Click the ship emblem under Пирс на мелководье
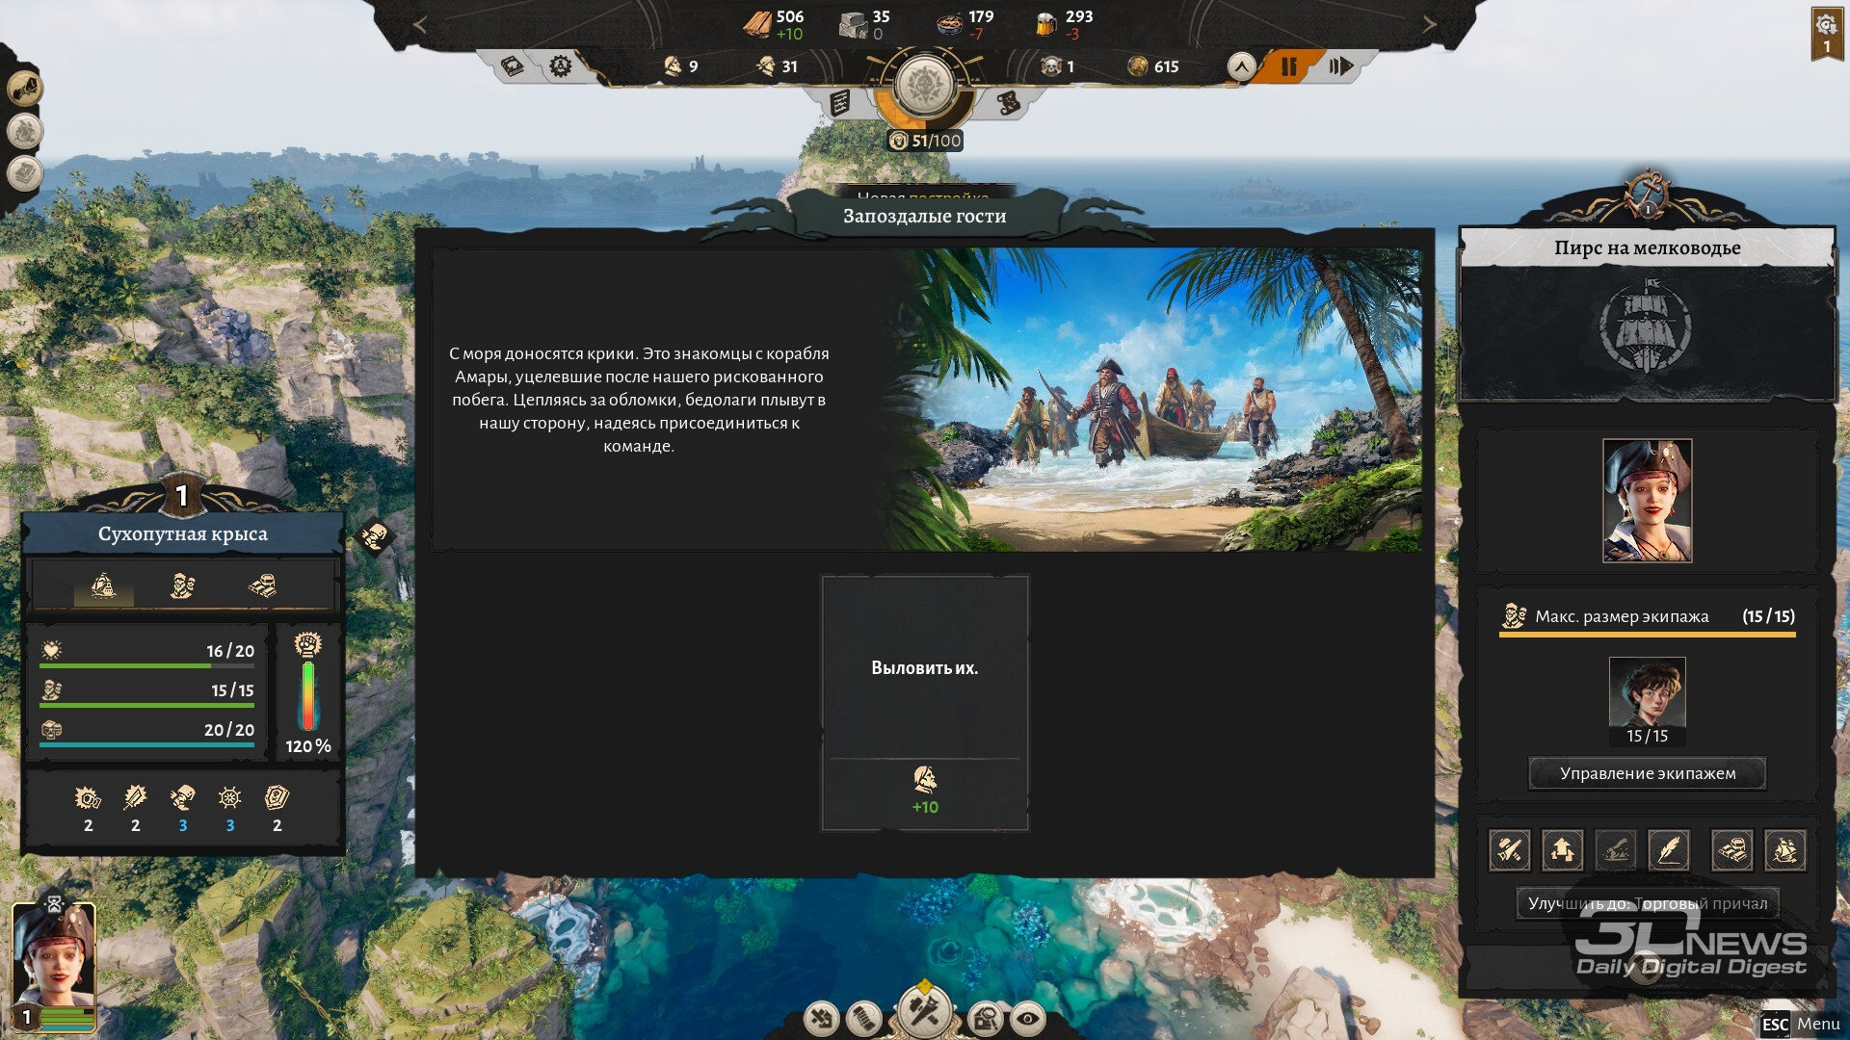1850x1040 pixels. [x=1646, y=325]
